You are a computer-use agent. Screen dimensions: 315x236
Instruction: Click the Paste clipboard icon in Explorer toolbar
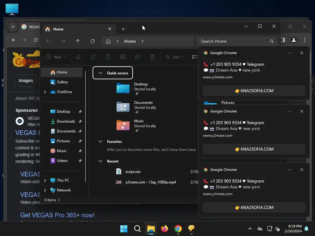(108, 57)
